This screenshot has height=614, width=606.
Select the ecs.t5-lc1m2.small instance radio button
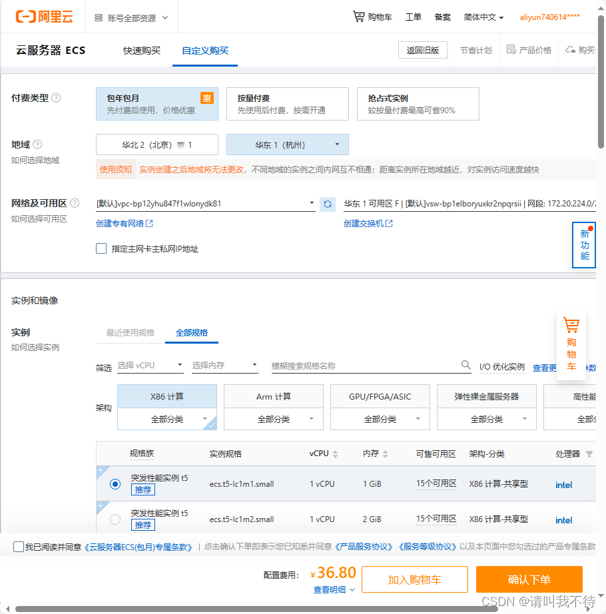point(115,519)
